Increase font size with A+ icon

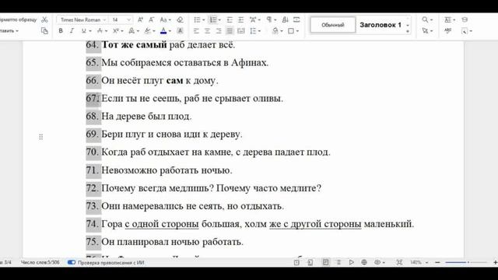coord(140,19)
